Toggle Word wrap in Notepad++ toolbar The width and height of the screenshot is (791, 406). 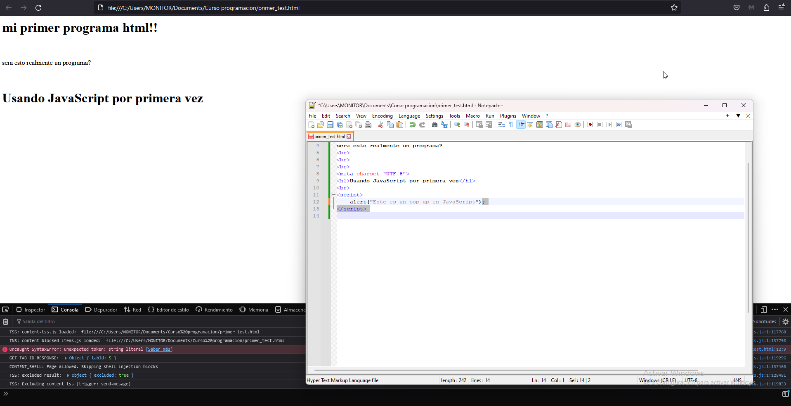501,125
